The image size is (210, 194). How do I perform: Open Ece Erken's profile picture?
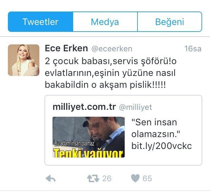[x=24, y=60]
